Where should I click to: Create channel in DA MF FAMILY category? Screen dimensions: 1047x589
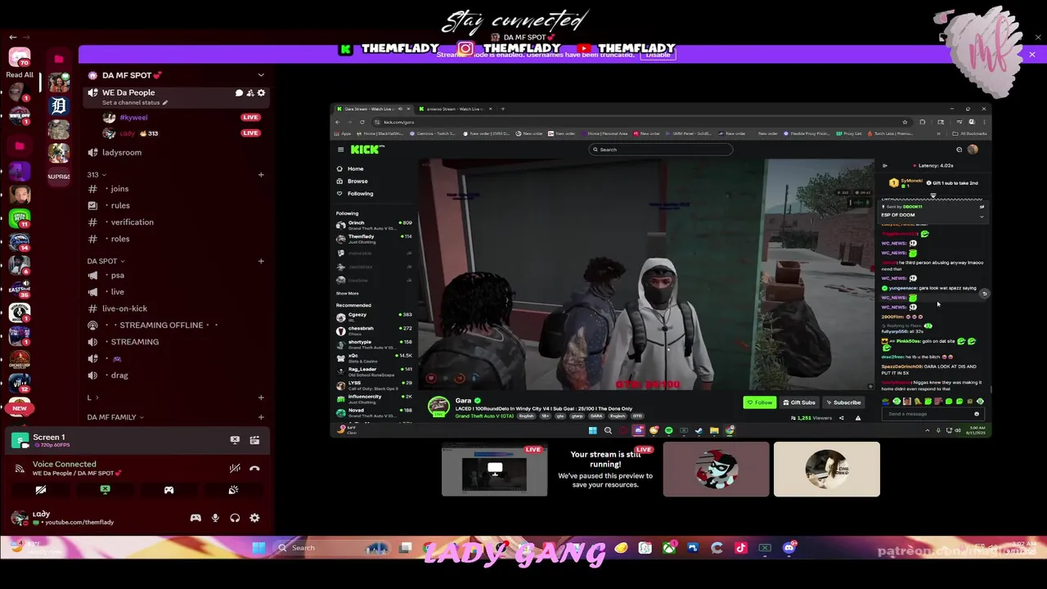click(261, 417)
